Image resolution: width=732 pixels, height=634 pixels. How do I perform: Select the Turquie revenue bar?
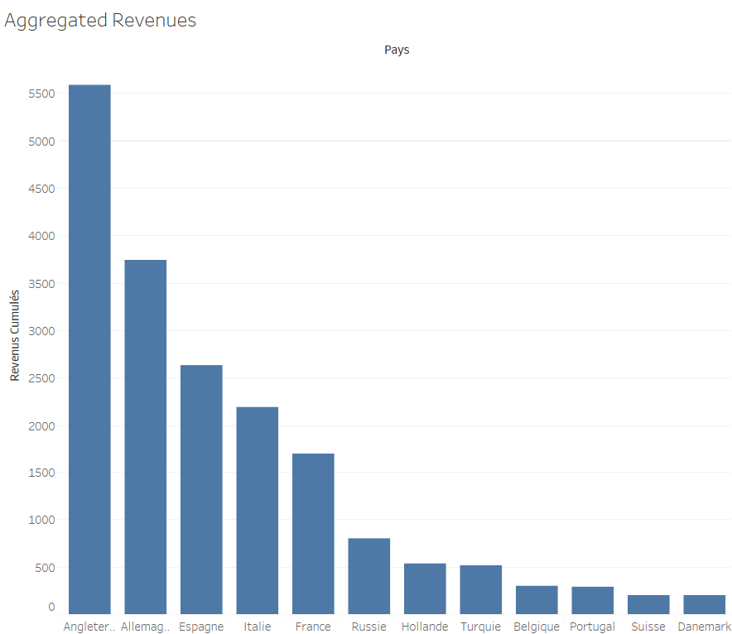[x=480, y=589]
